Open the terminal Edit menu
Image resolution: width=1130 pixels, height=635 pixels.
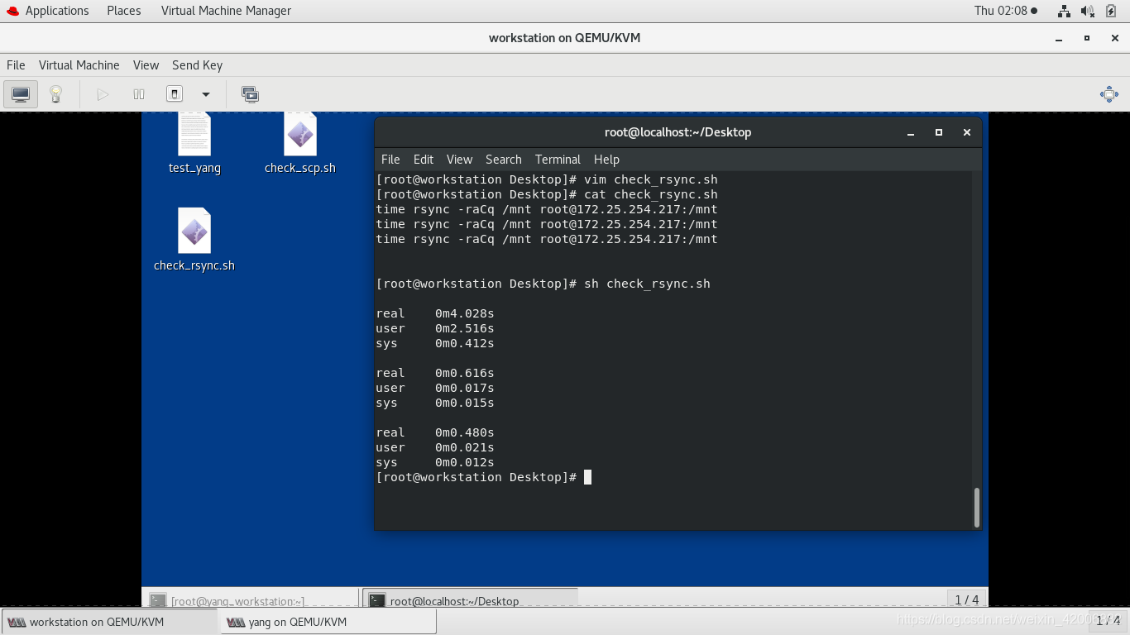point(424,160)
